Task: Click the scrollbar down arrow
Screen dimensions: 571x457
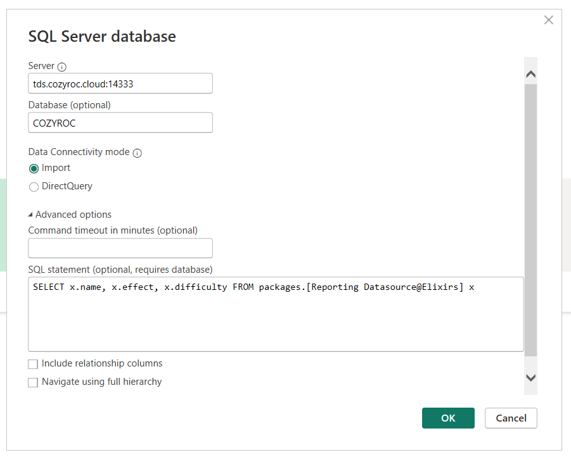Action: tap(530, 377)
